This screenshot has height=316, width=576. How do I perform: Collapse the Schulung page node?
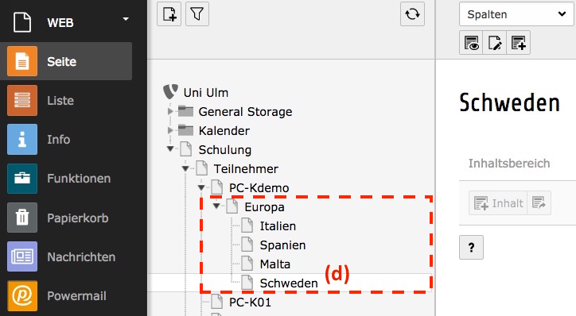point(170,148)
